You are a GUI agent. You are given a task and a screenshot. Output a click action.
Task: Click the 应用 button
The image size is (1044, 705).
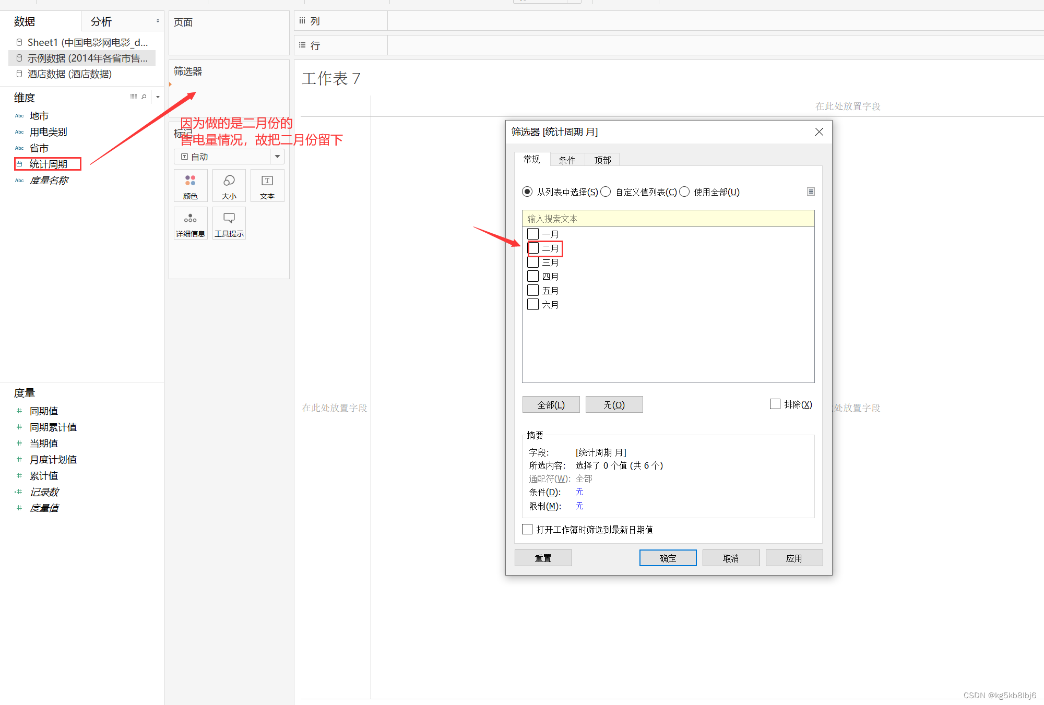click(794, 558)
